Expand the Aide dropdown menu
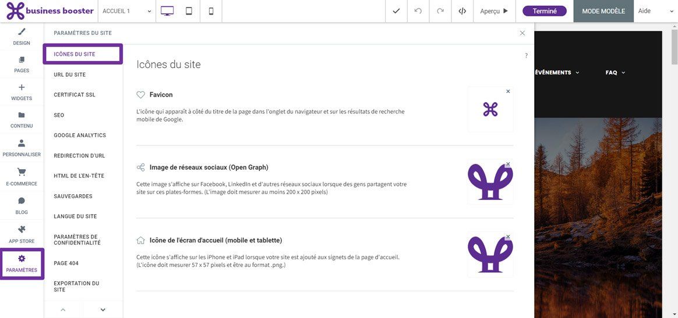Image resolution: width=678 pixels, height=318 pixels. click(656, 11)
